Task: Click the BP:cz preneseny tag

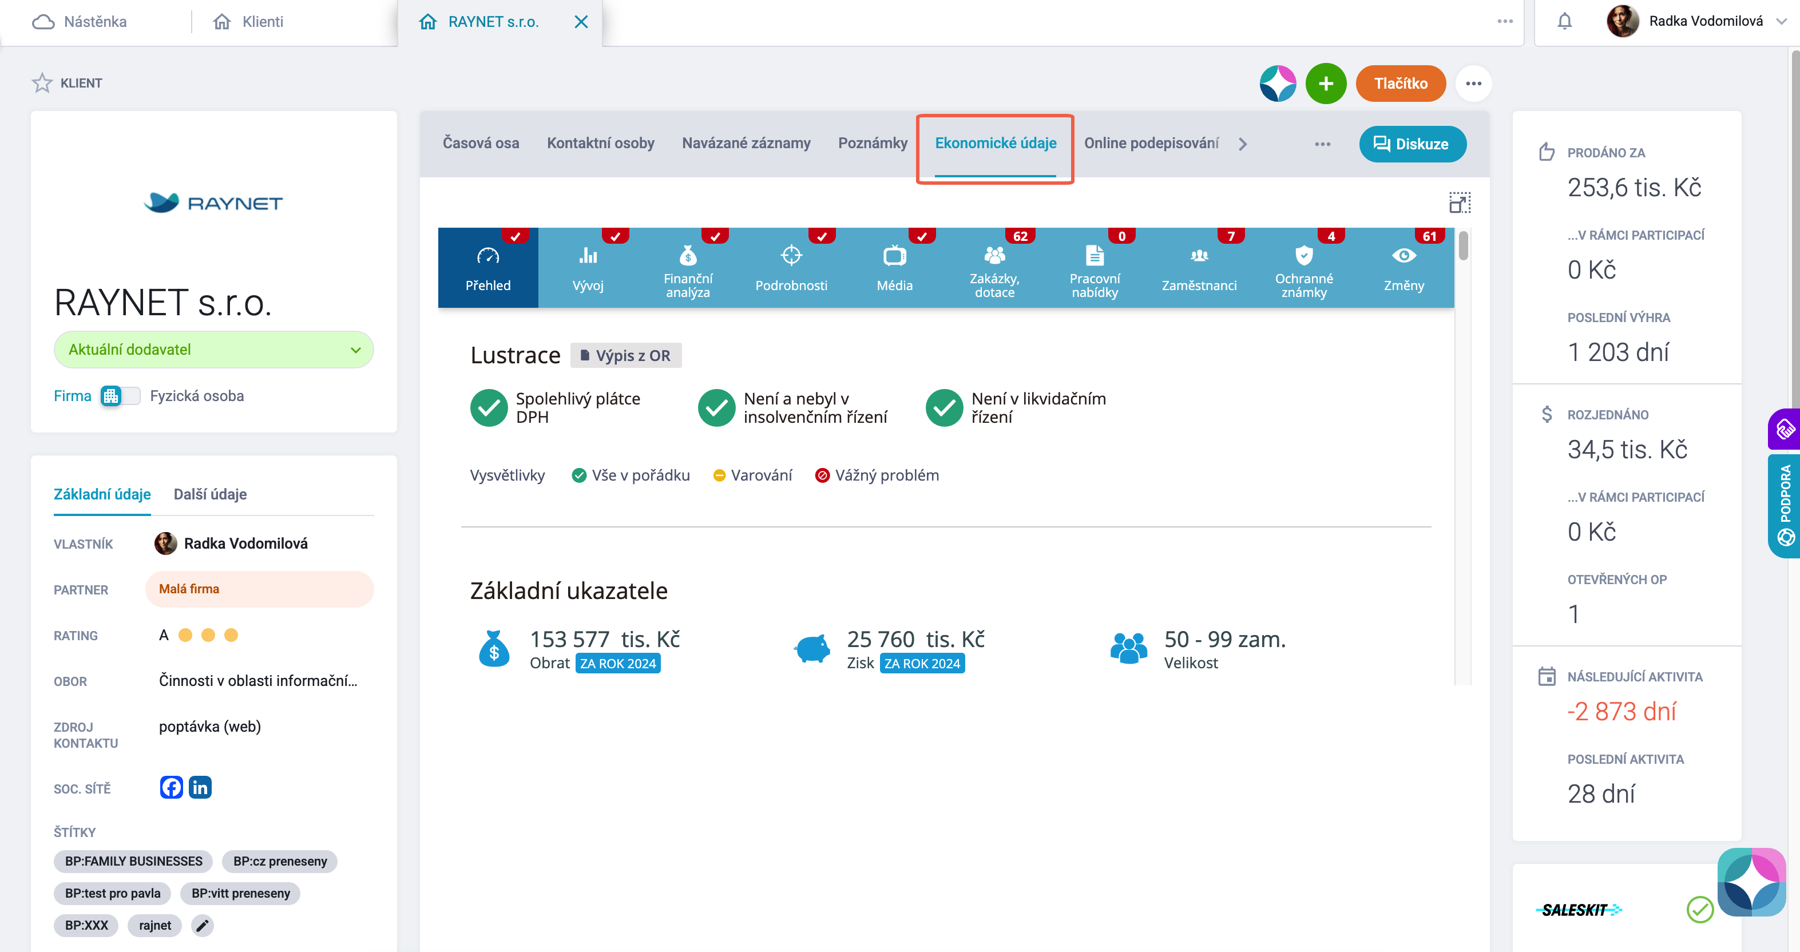Action: coord(280,861)
